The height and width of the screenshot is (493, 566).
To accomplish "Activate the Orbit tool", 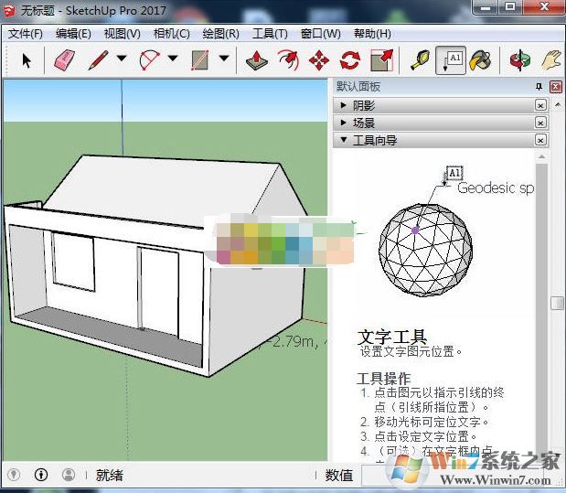I will (519, 60).
